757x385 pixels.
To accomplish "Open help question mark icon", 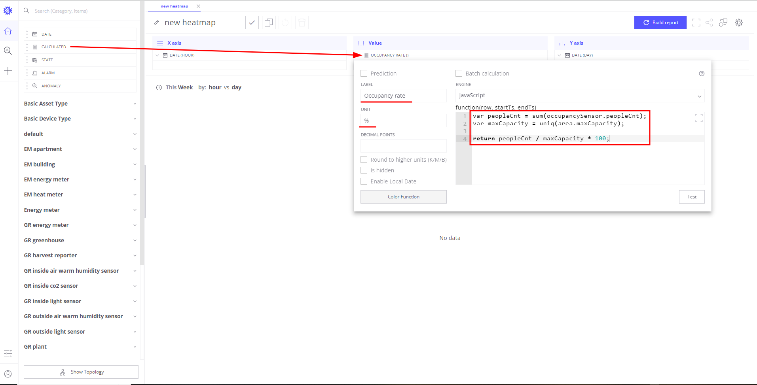I will click(x=702, y=74).
